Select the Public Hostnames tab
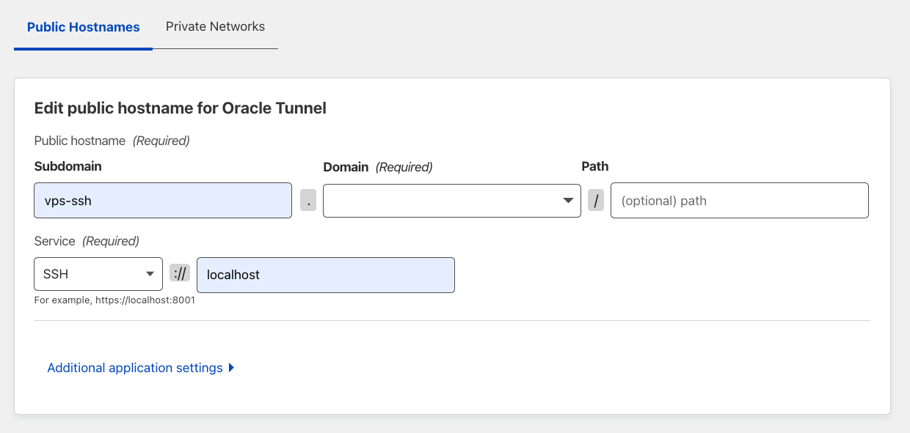 pos(83,26)
